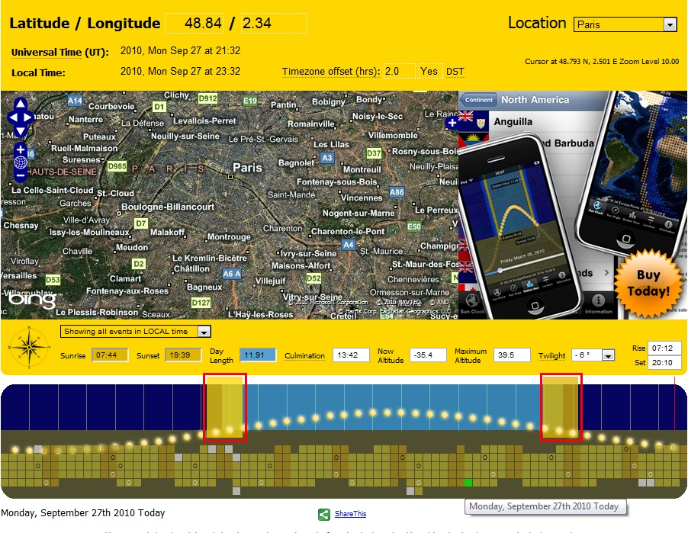
Task: Zoom out the map with minus button
Action: (21, 176)
